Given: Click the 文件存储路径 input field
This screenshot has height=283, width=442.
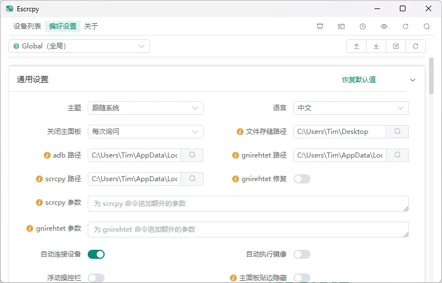Looking at the screenshot, I should coord(340,132).
